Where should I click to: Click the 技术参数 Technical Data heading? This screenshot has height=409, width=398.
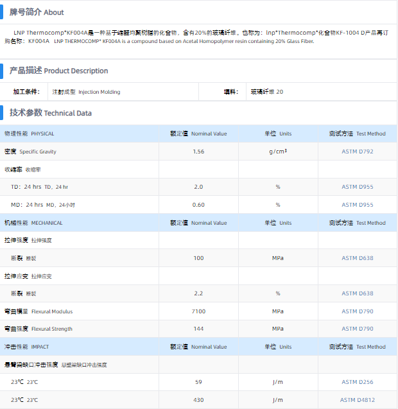pos(51,113)
